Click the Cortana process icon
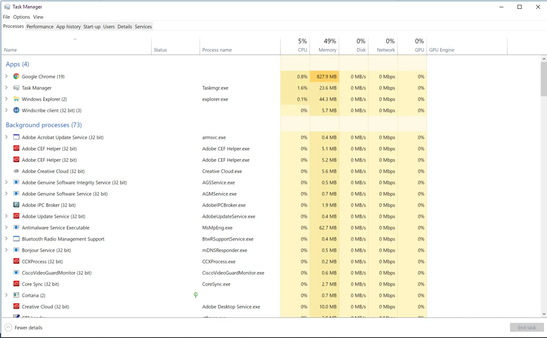Image resolution: width=547 pixels, height=338 pixels. (x=16, y=295)
